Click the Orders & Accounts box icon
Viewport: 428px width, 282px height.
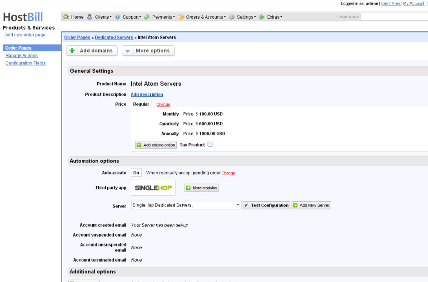coord(180,17)
